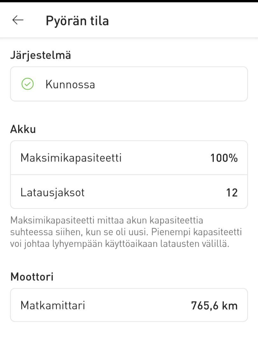Open the Matkamittari odometer row
The image size is (258, 344).
129,305
